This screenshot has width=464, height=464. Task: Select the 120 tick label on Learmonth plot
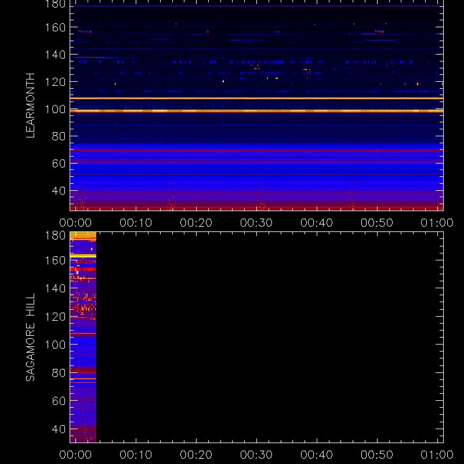point(55,82)
